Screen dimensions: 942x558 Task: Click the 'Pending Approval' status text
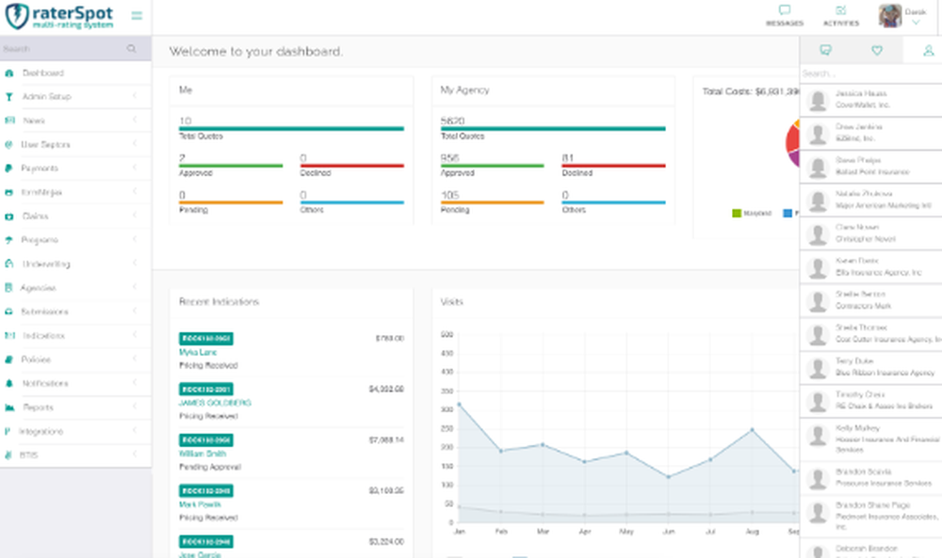click(x=210, y=467)
